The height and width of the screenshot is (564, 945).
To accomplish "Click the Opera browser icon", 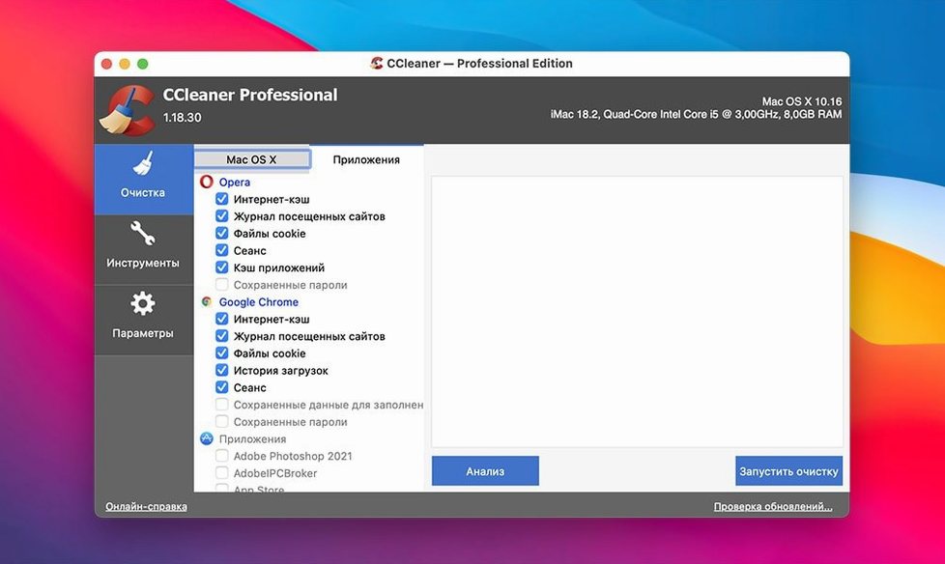I will click(207, 182).
